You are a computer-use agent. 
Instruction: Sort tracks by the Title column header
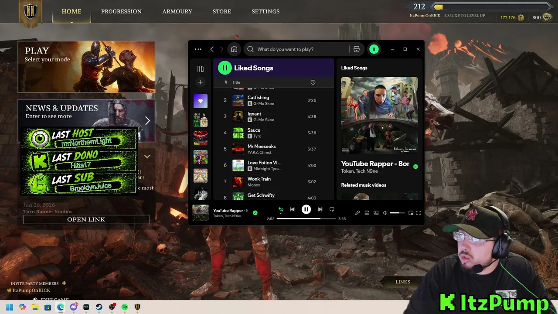pos(236,82)
